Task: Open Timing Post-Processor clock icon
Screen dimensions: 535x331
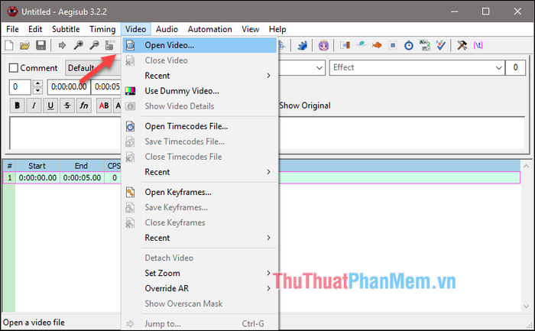Action: (x=409, y=45)
